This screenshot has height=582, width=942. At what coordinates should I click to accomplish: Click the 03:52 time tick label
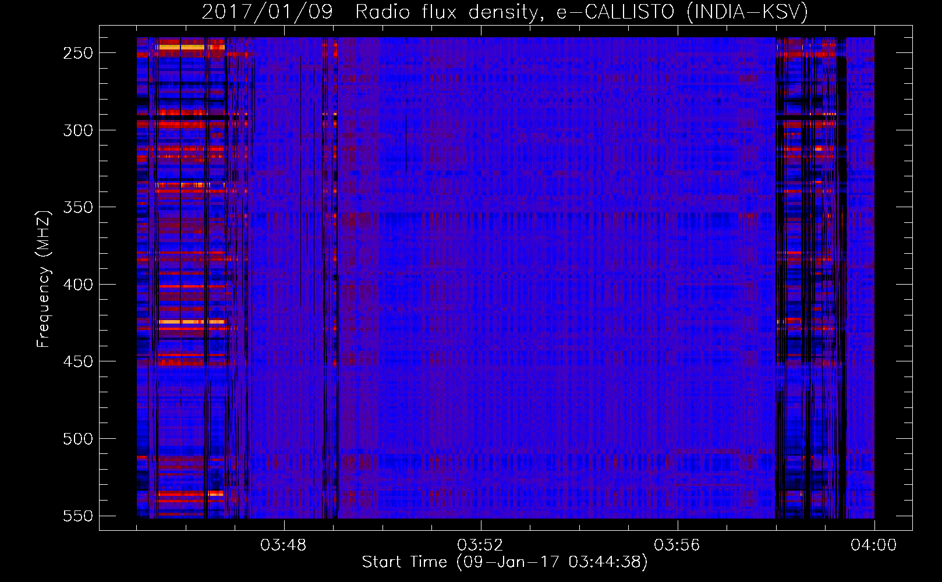pos(480,545)
